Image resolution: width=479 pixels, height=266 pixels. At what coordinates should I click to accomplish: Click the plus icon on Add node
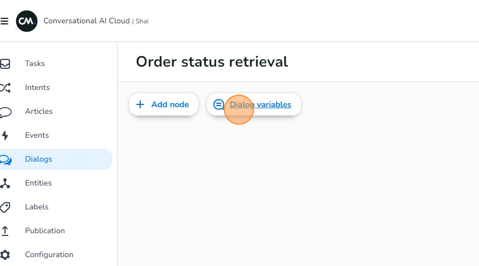(140, 104)
